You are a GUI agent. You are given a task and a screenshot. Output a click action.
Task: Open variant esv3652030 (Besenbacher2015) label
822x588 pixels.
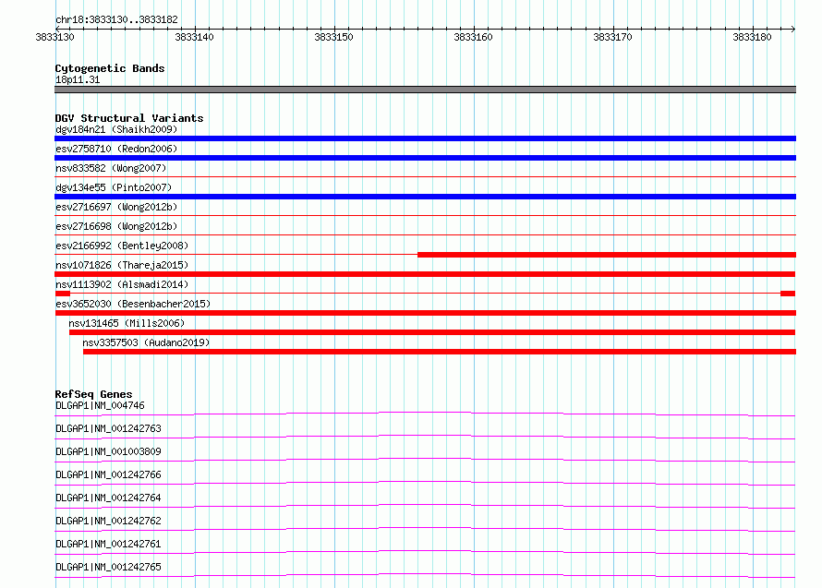(133, 304)
